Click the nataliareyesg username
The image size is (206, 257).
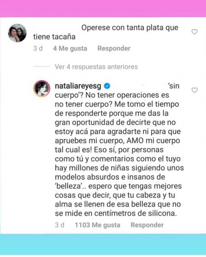click(x=78, y=86)
